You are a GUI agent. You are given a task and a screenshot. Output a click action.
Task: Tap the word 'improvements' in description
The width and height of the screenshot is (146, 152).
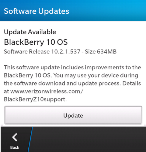(104, 67)
